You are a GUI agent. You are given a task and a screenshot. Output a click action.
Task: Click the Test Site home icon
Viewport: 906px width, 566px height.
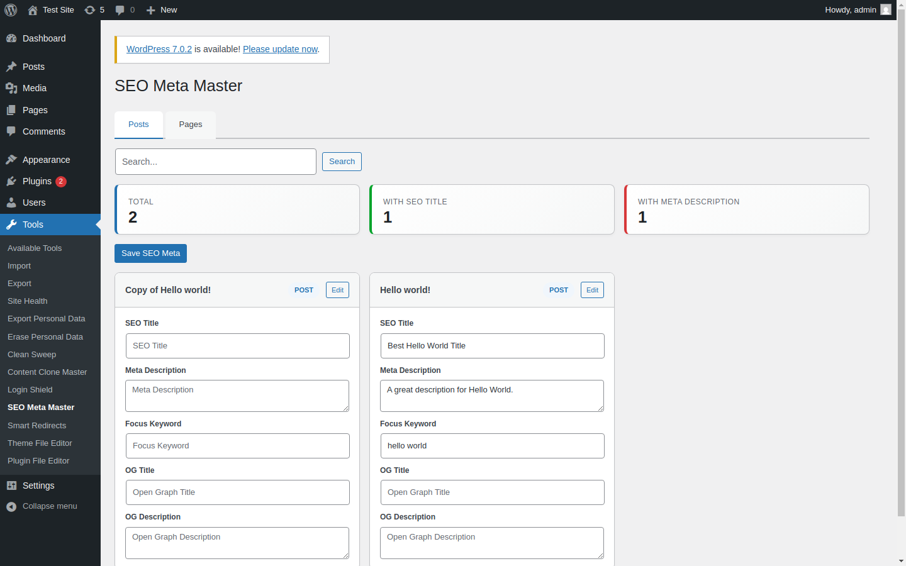point(33,10)
